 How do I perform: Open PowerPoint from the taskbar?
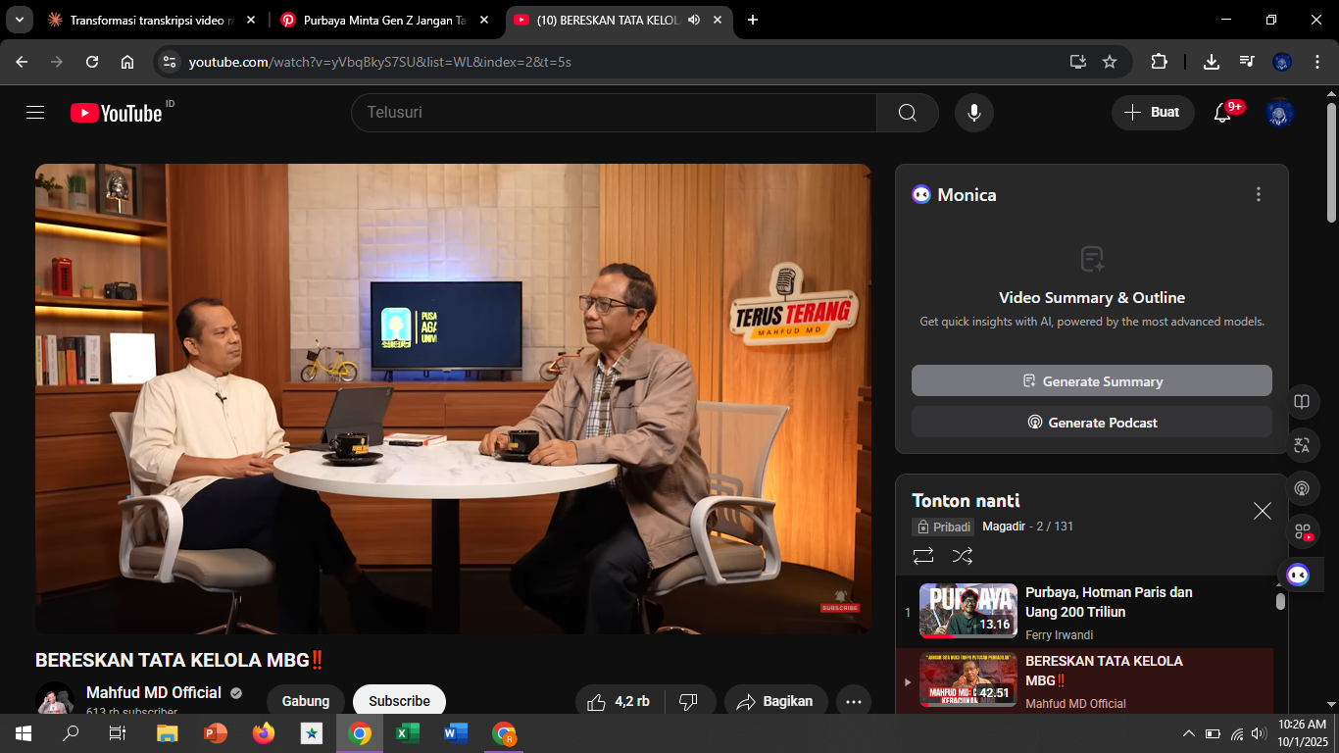coord(216,733)
